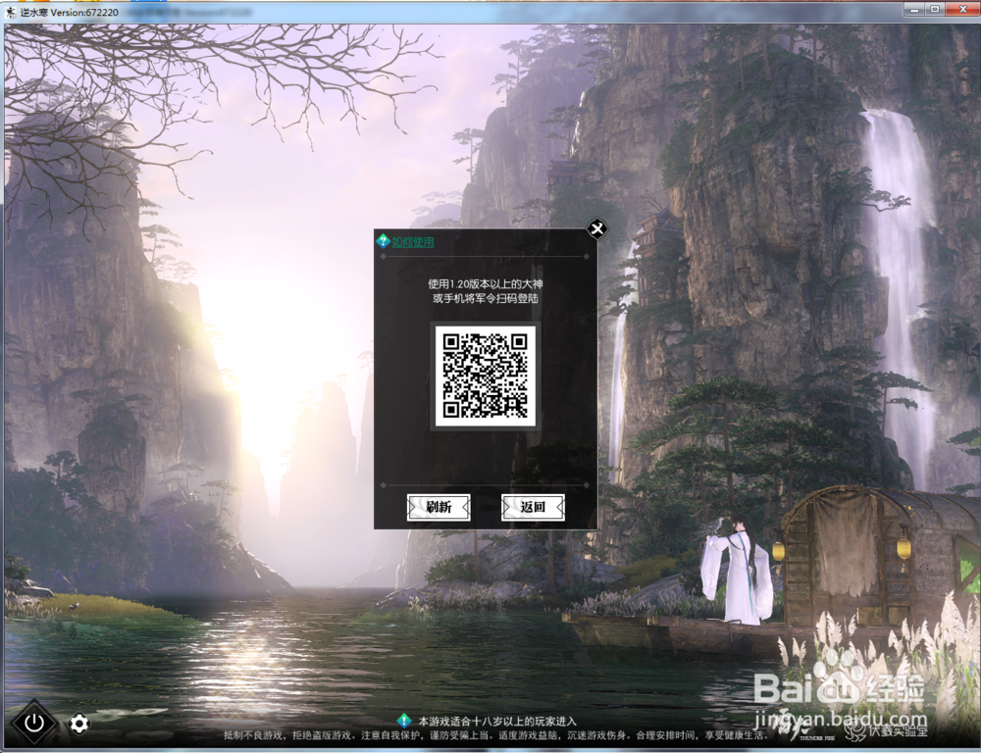Click the question mark help icon

[x=383, y=241]
